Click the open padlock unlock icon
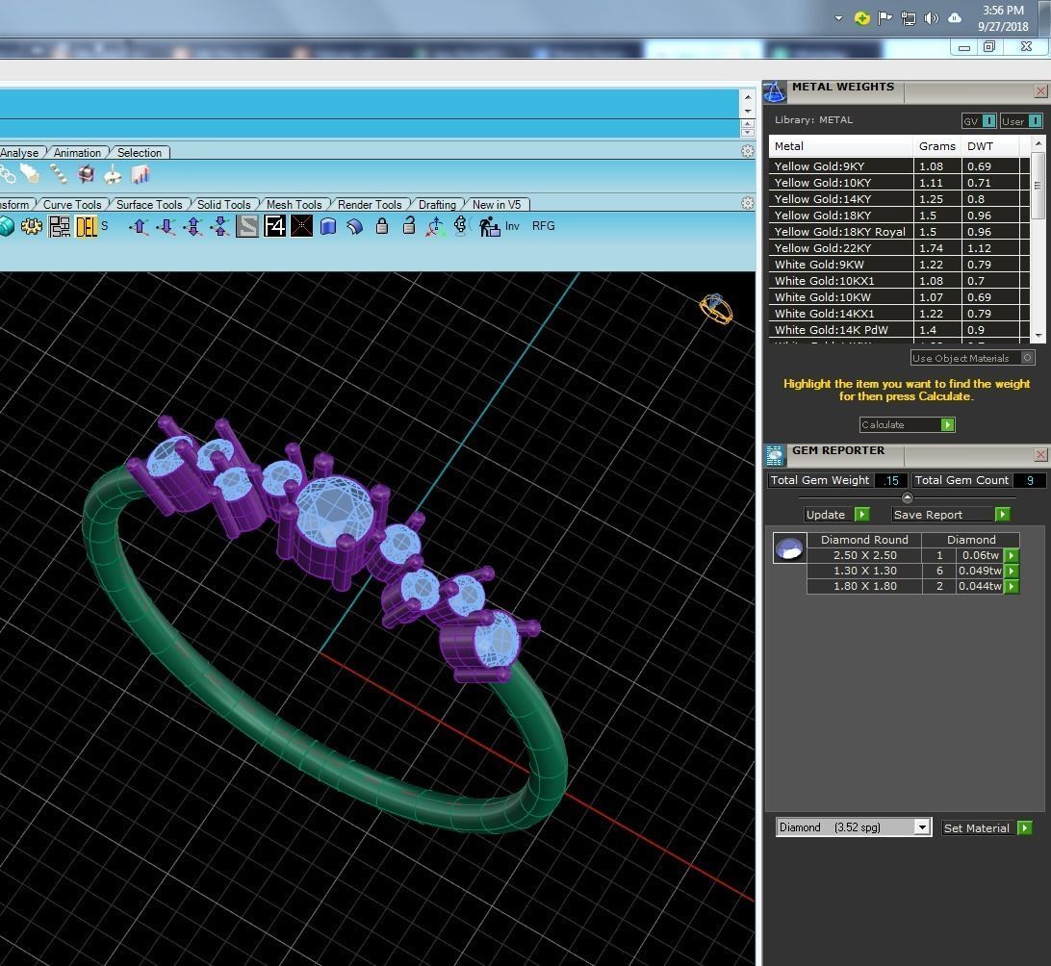This screenshot has width=1051, height=966. coord(409,226)
